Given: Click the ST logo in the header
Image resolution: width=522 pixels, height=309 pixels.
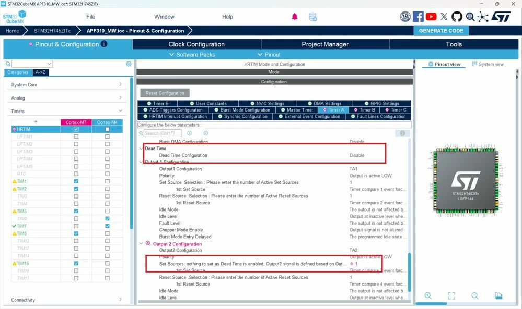Looking at the screenshot, I should 501,17.
